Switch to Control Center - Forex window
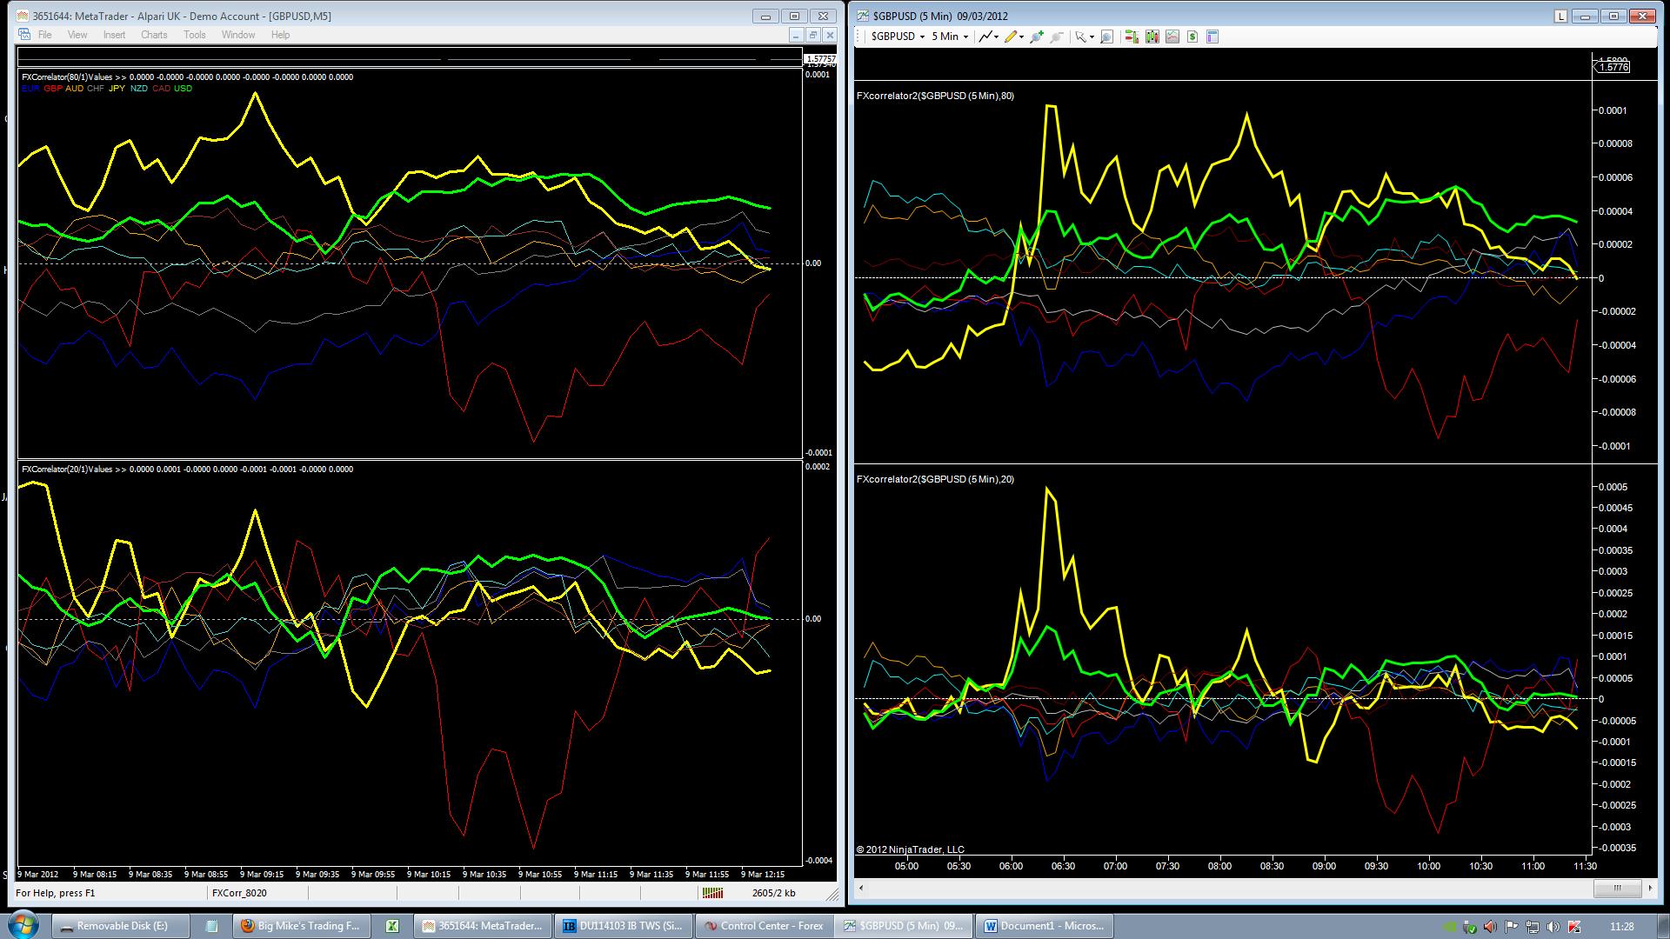The image size is (1670, 939). click(x=765, y=926)
